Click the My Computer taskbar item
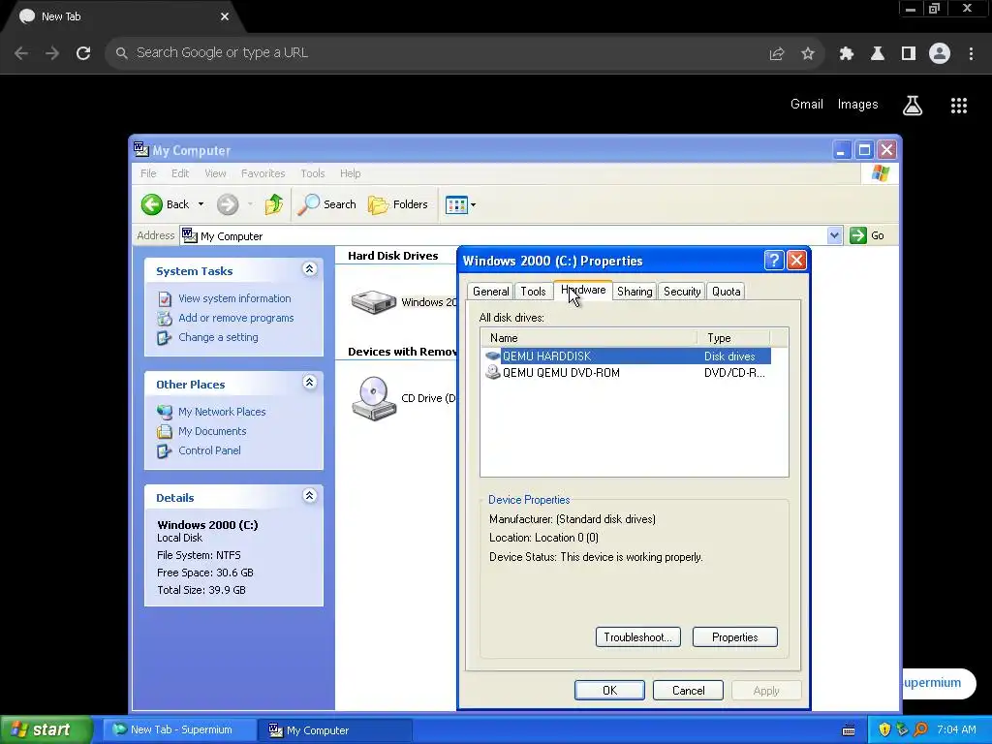 click(x=335, y=729)
